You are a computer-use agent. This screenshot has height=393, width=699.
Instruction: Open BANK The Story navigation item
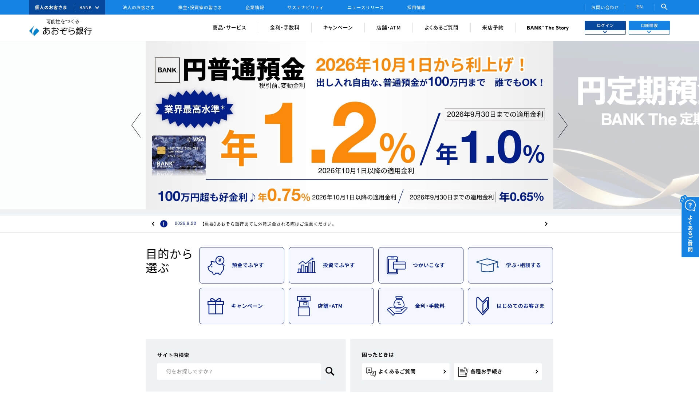pos(548,28)
